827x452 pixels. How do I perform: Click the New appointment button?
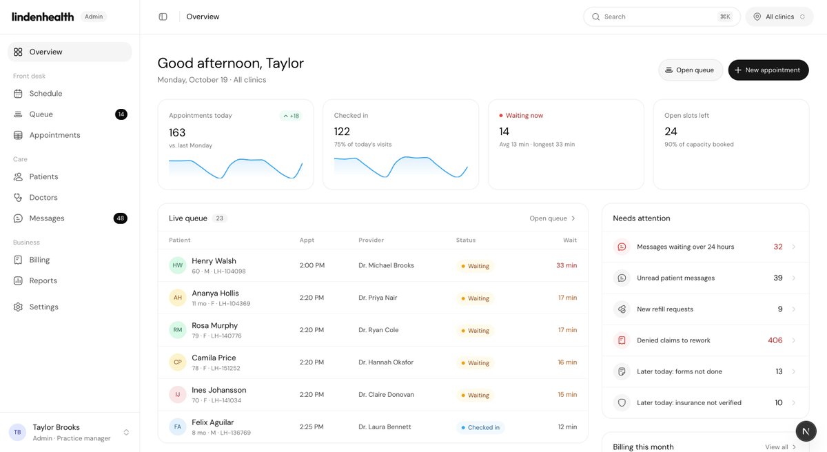click(x=768, y=70)
